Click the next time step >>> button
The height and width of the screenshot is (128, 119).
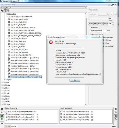[115, 14]
